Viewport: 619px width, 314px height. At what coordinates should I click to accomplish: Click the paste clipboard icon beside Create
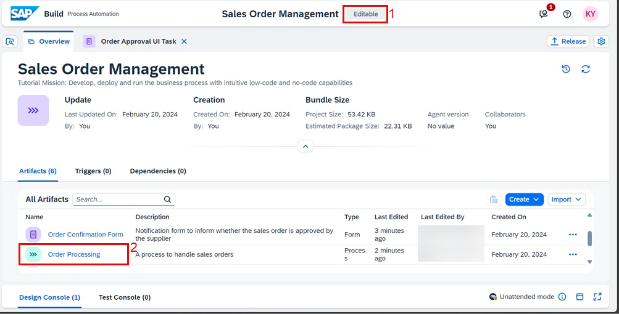[494, 199]
